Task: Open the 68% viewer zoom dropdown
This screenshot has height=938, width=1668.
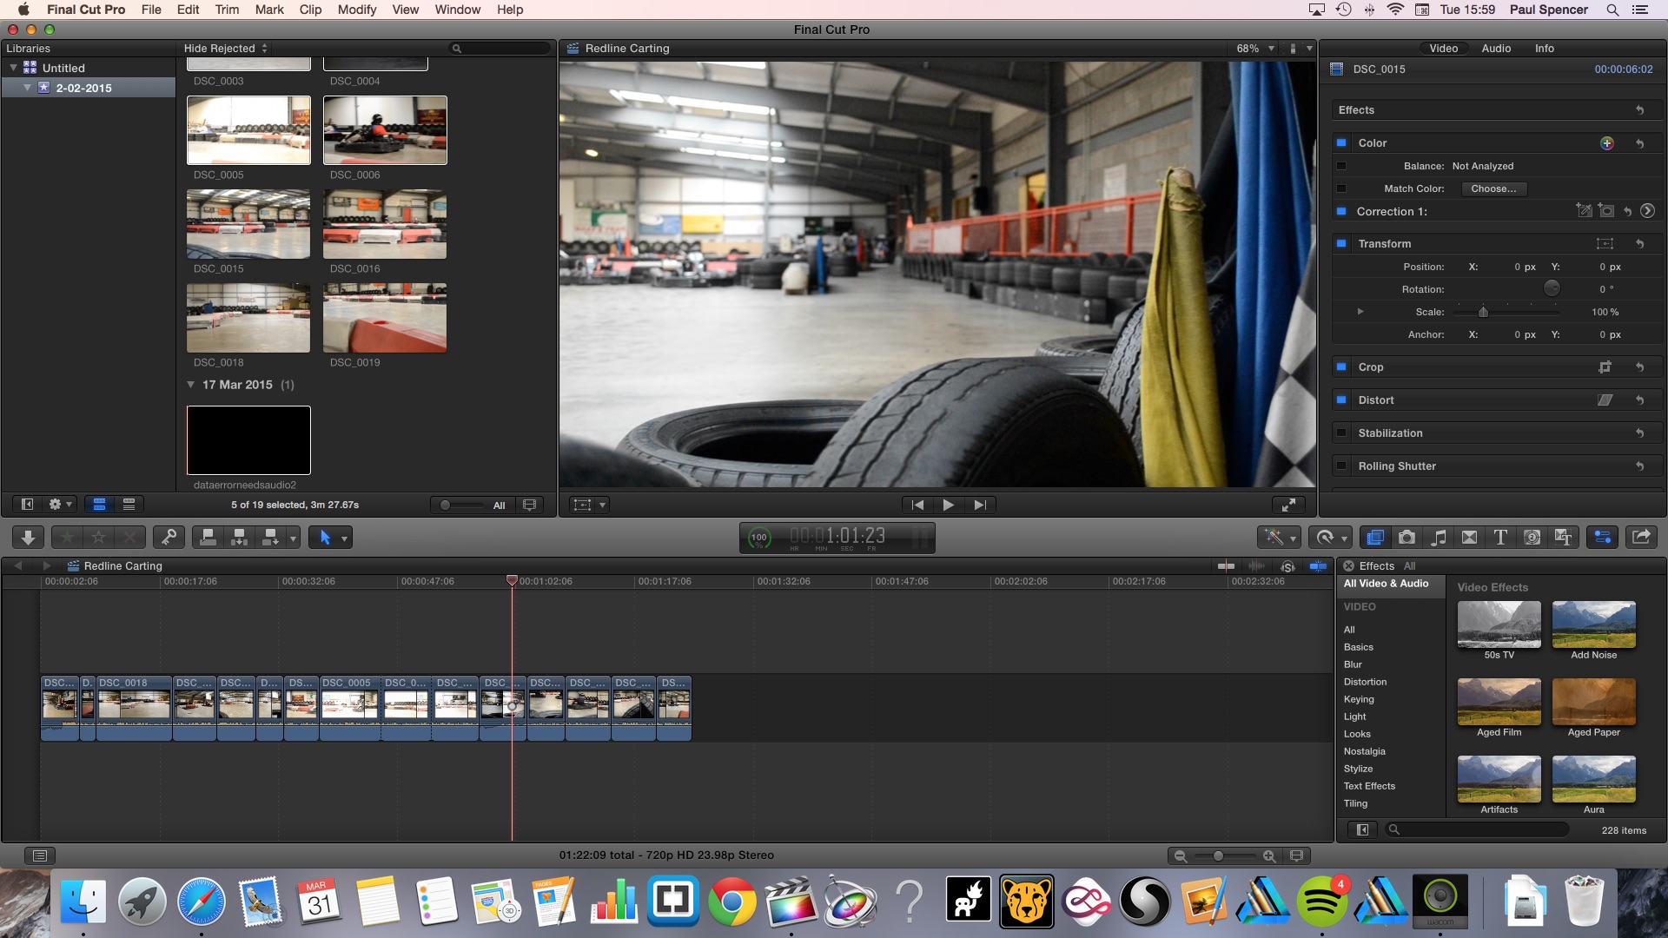Action: pyautogui.click(x=1254, y=49)
